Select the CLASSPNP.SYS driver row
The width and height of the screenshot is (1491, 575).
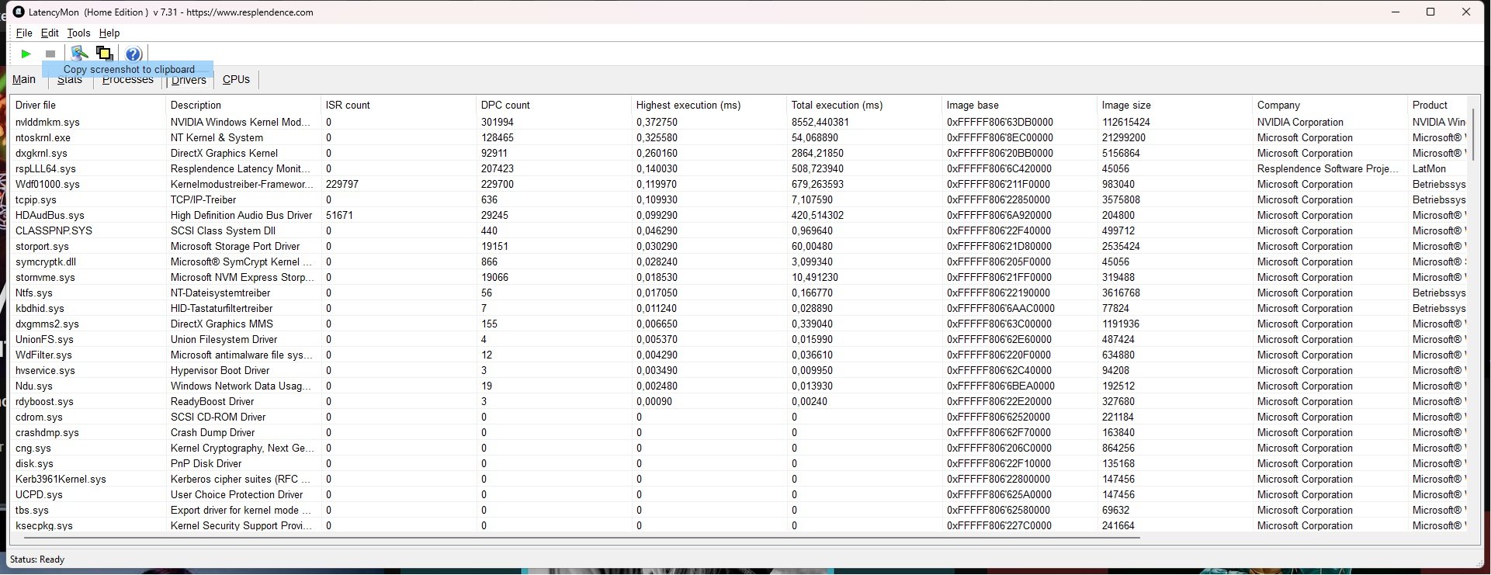740,230
